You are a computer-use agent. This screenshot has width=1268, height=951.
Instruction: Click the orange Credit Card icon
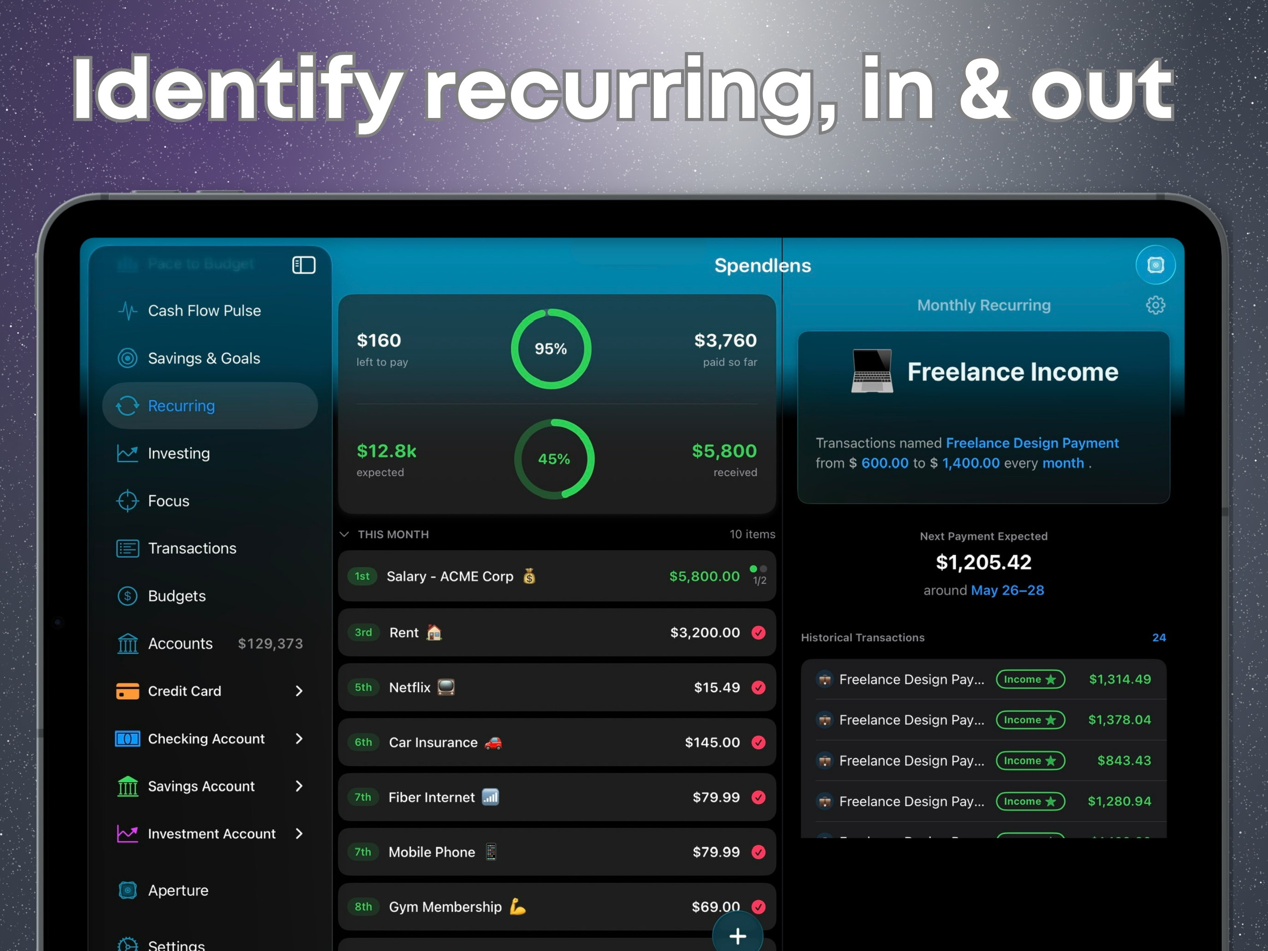pos(127,691)
